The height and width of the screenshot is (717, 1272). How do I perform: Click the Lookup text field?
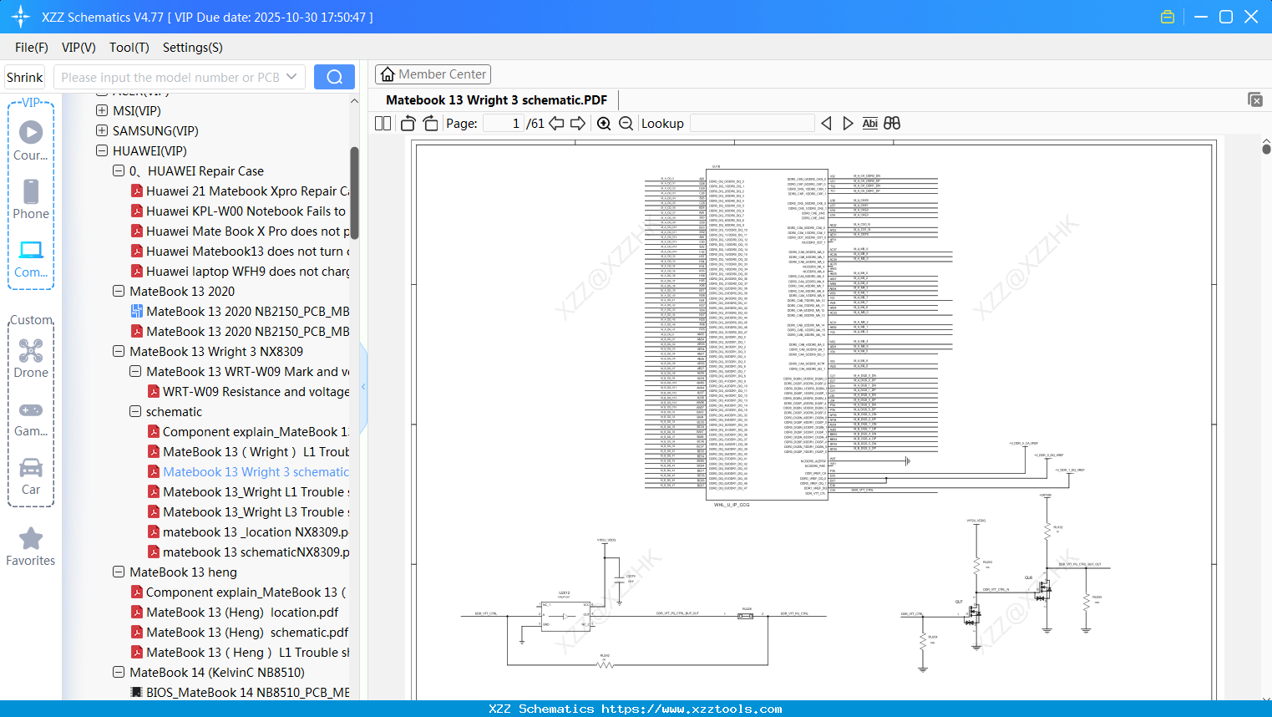pos(753,124)
